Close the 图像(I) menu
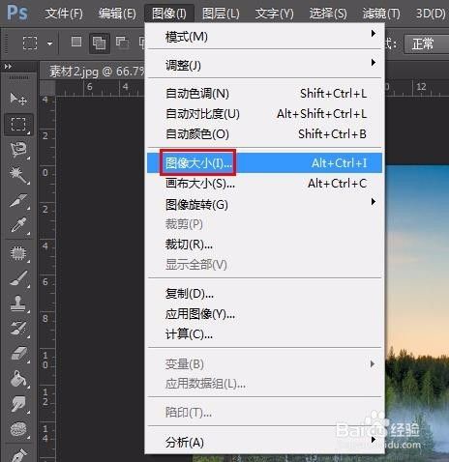 (x=169, y=14)
